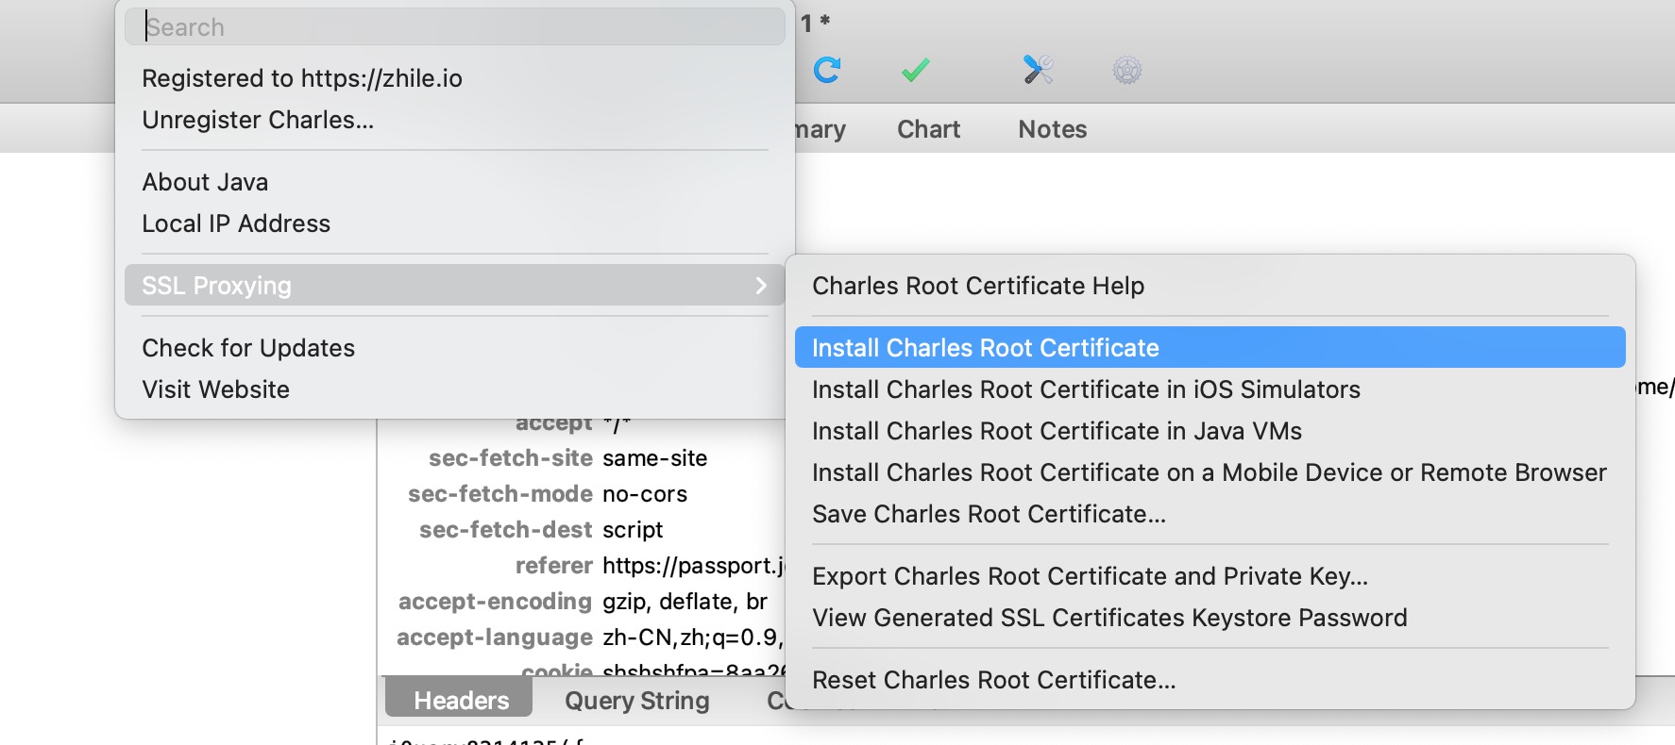Image resolution: width=1675 pixels, height=745 pixels.
Task: Click the Help menu Search field
Action: (455, 27)
